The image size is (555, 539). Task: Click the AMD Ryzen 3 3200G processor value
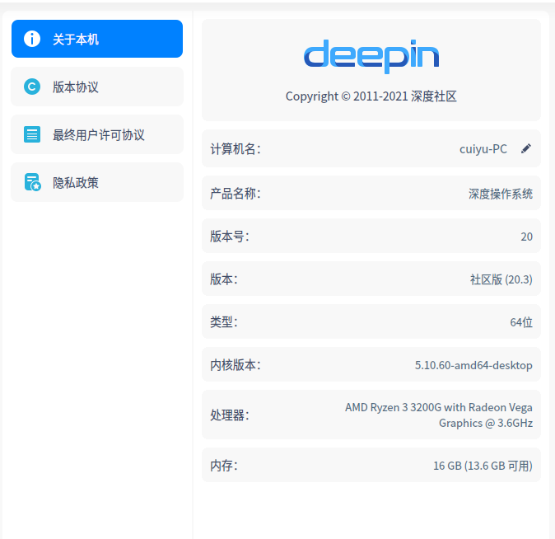pos(439,415)
